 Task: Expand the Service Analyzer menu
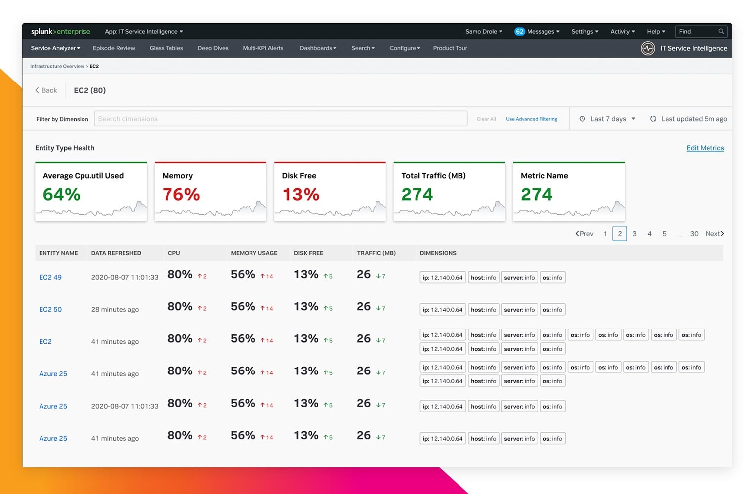(x=55, y=48)
